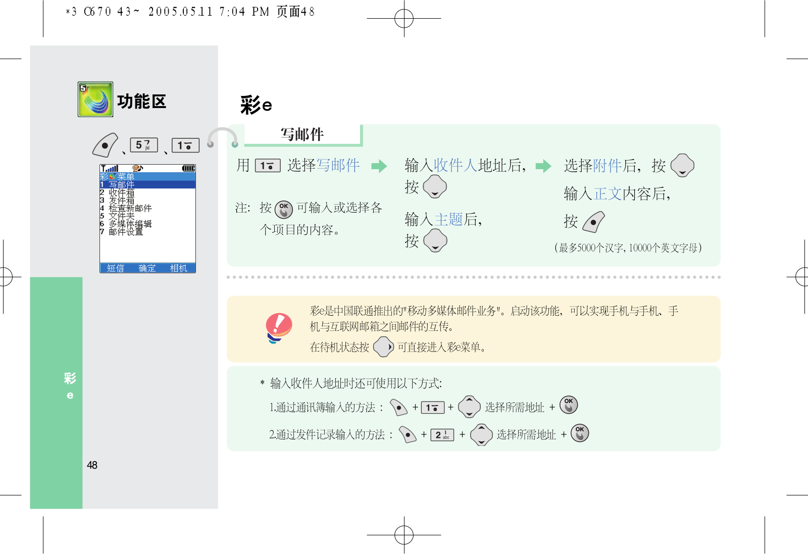Click the blue 收件人 text
The width and height of the screenshot is (808, 554).
tap(456, 165)
